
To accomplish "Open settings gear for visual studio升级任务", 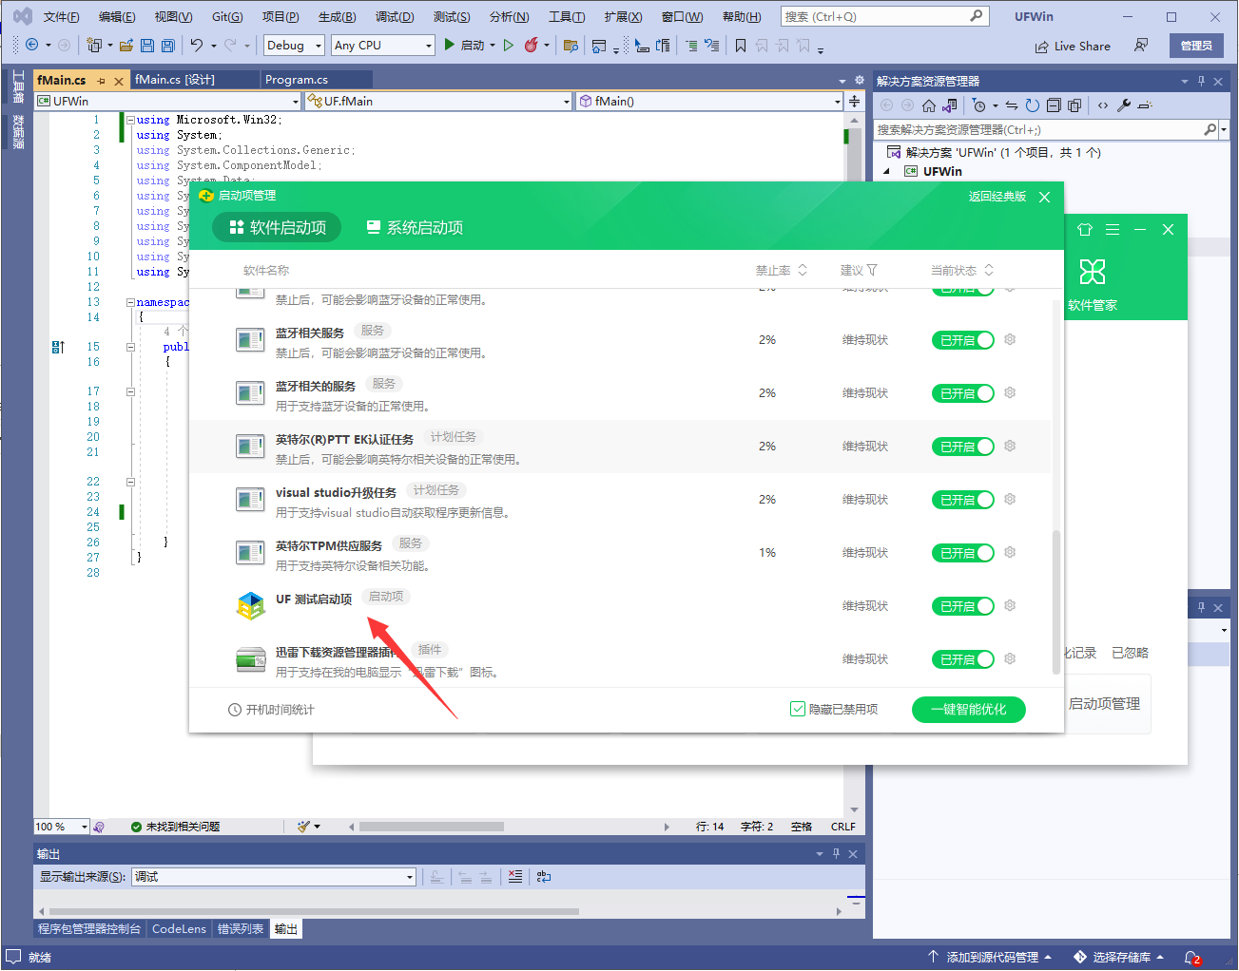I will (x=1010, y=499).
